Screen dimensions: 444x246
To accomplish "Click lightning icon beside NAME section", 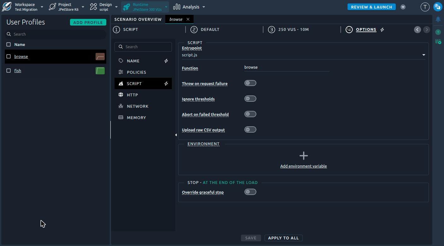I will tap(166, 61).
